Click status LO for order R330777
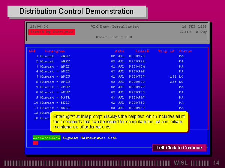 181,77
